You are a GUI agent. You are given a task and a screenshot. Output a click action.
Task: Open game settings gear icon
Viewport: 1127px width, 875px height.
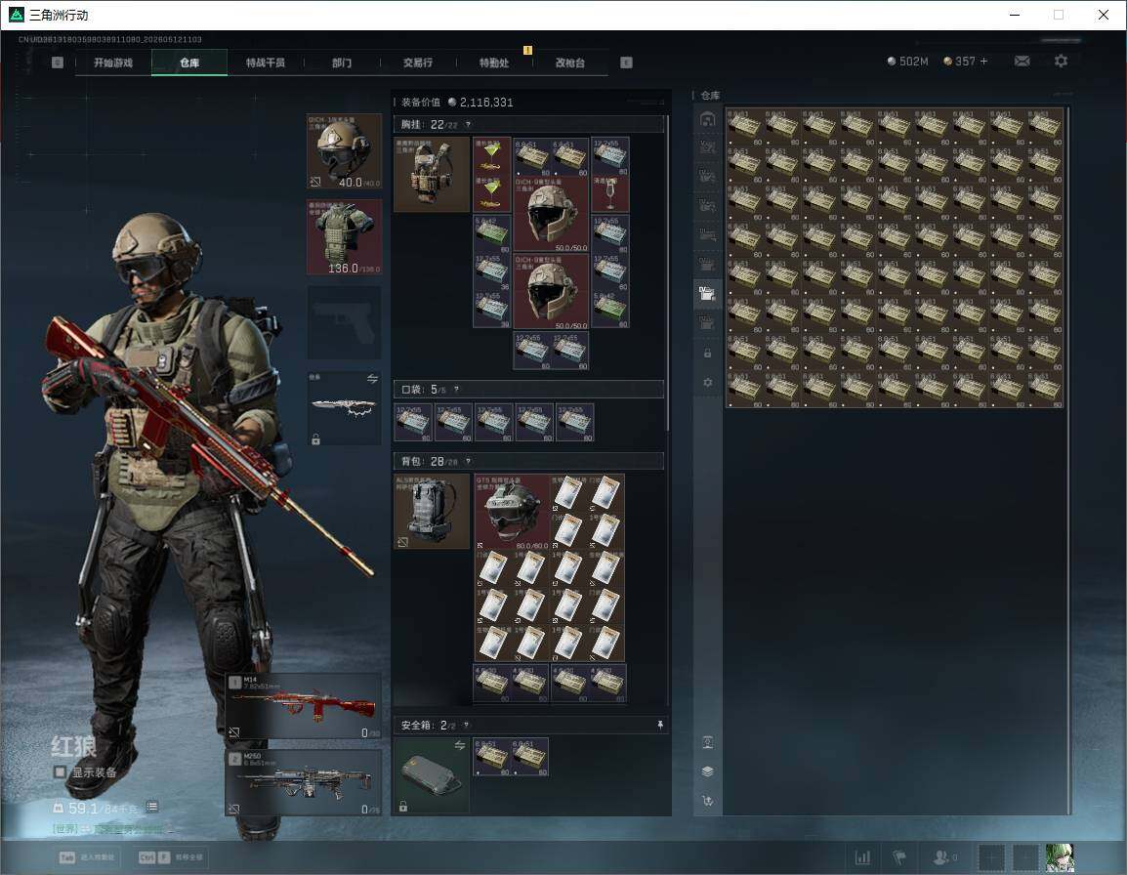tap(1061, 62)
